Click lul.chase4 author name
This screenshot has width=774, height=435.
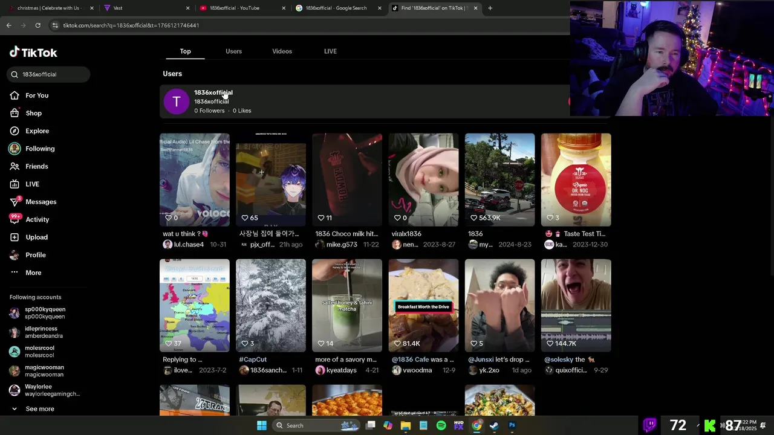coord(189,245)
